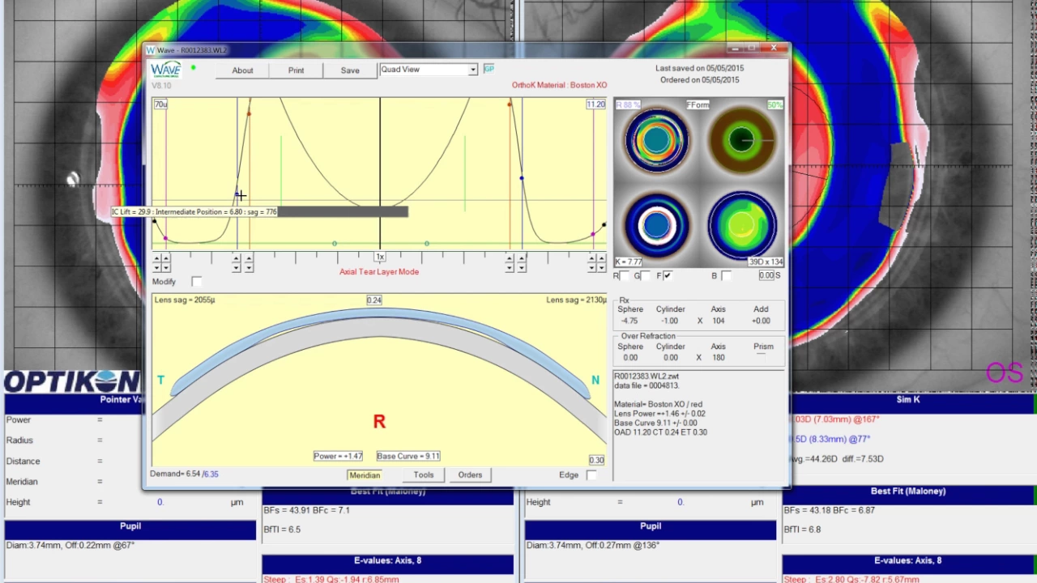Click the Lens sag = 2055µ label
Viewport: 1037px width, 583px height.
coord(185,300)
